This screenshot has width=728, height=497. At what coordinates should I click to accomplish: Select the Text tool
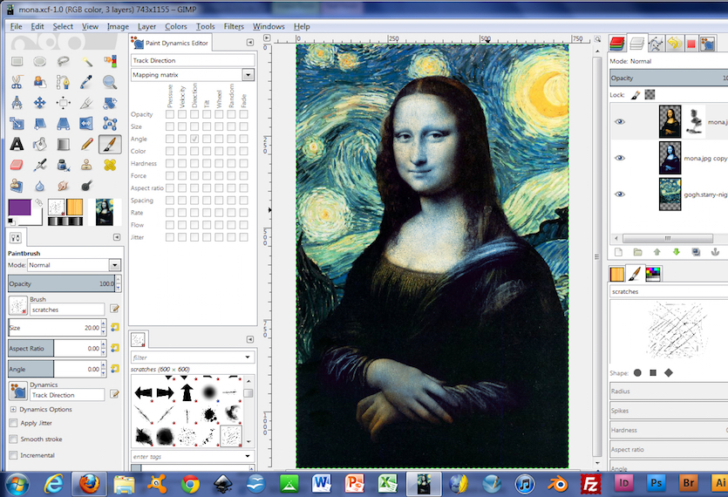click(x=17, y=145)
